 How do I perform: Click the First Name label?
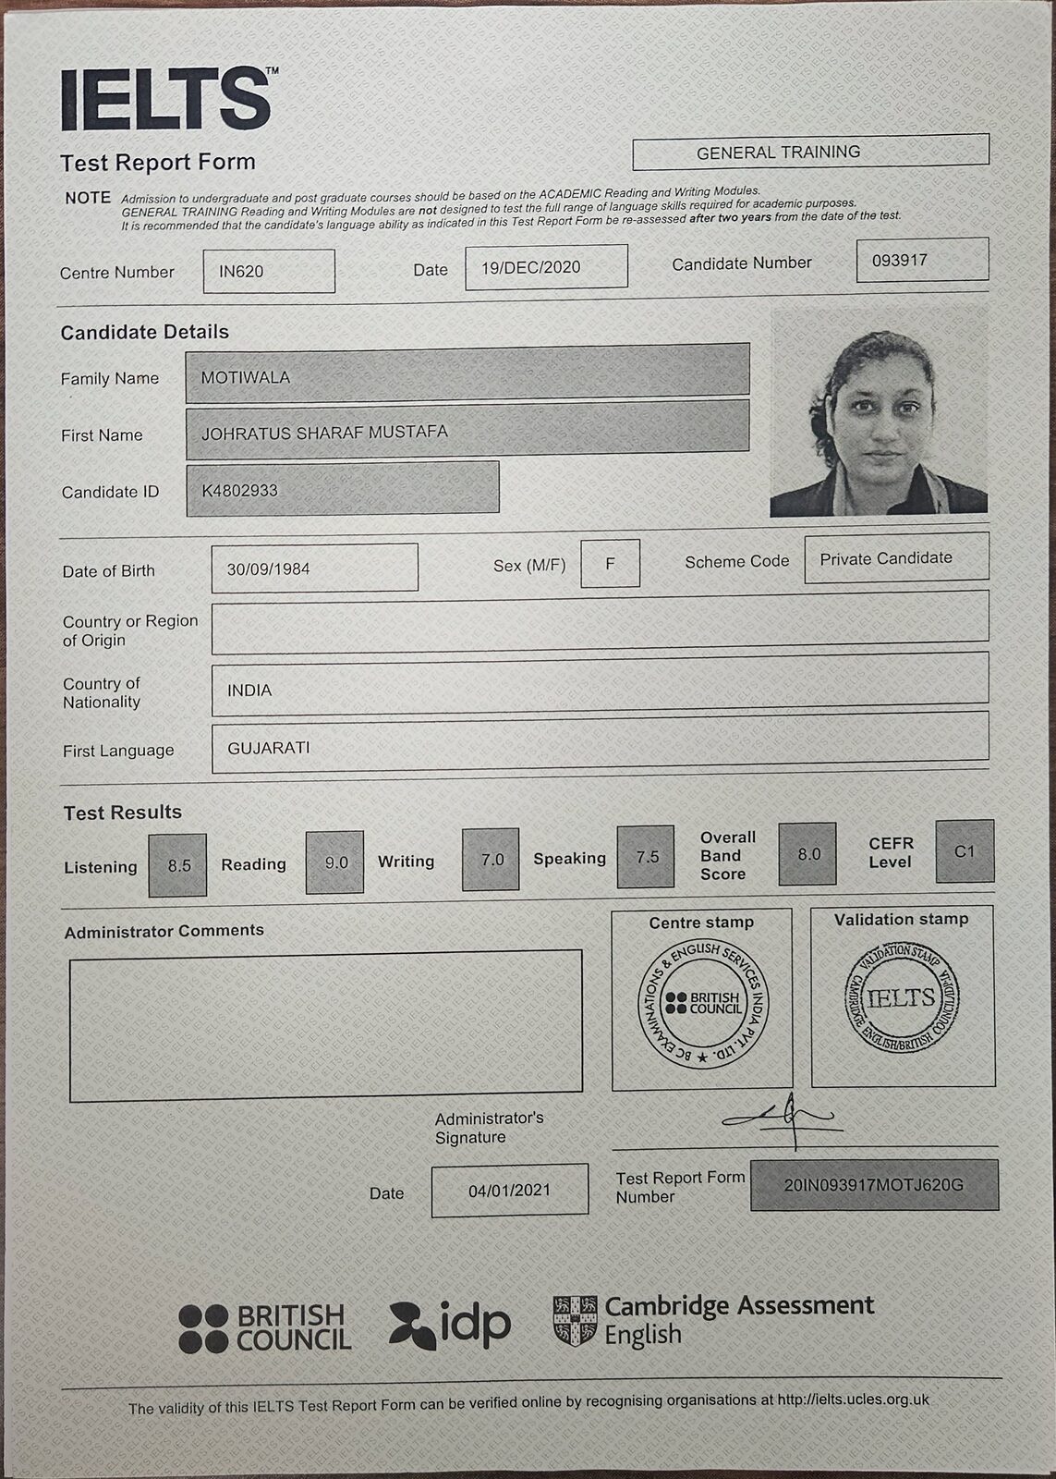102,435
